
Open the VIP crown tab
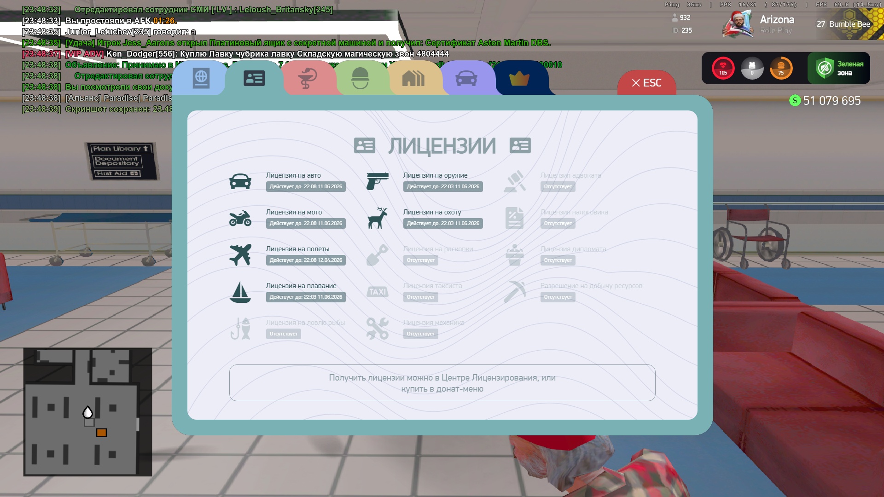coord(519,78)
